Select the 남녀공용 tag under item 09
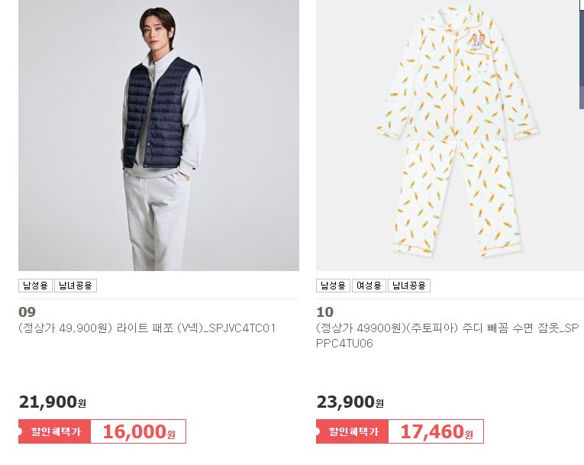Viewport: 584px width, 465px height. point(76,286)
